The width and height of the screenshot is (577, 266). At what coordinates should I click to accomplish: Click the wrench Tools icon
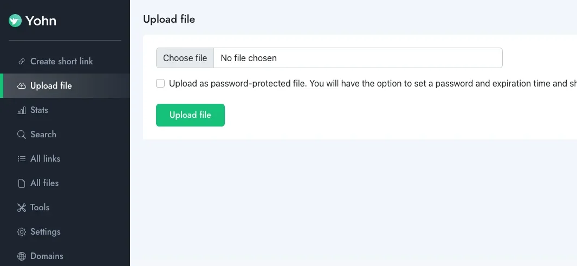pos(22,208)
